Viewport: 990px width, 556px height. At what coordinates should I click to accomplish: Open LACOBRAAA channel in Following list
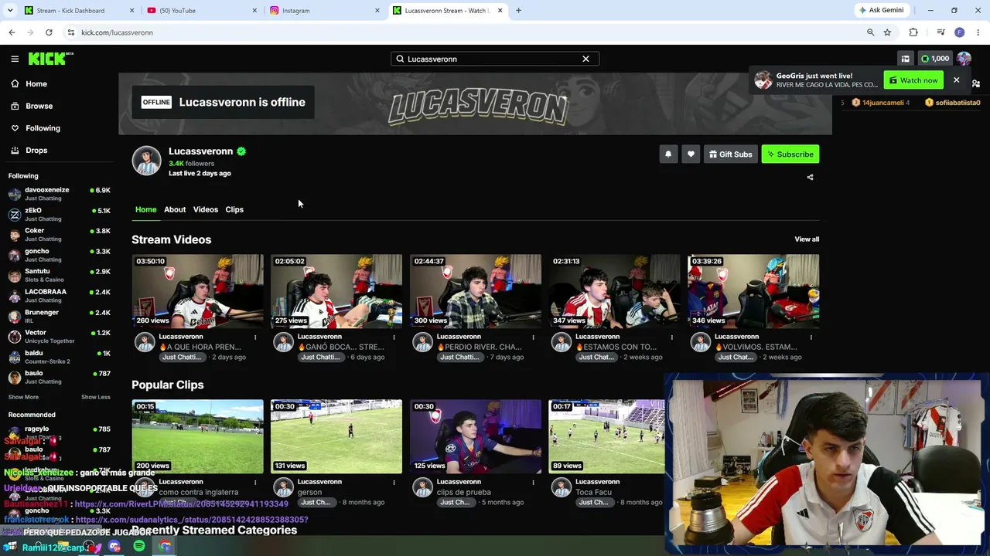[59, 296]
